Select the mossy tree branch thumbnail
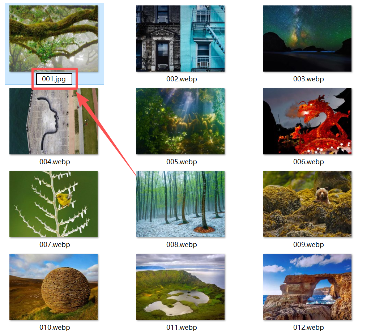371x333 pixels. tap(54, 39)
